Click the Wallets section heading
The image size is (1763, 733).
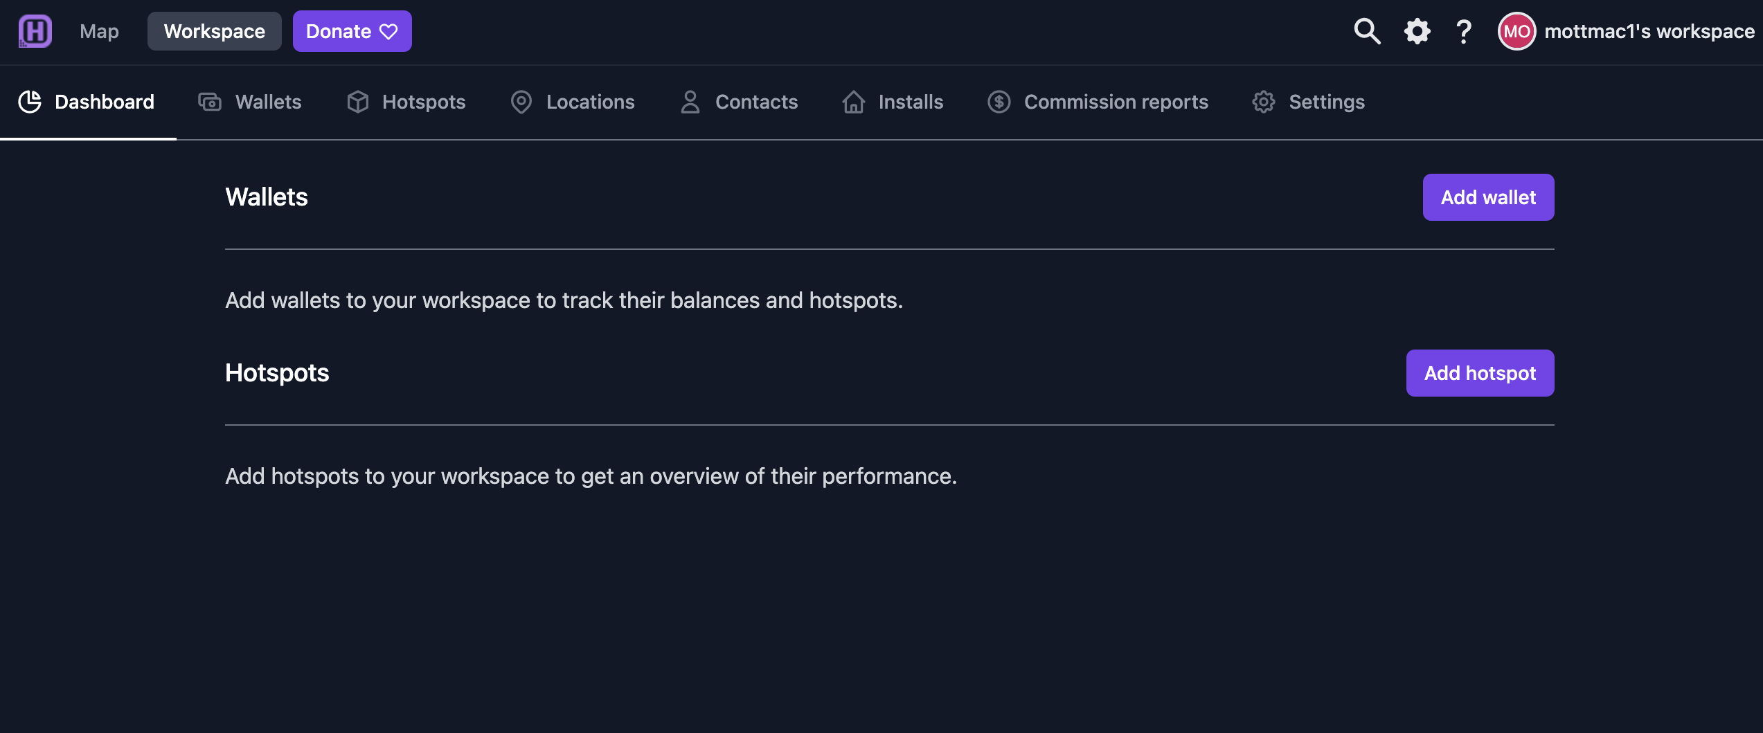[267, 197]
